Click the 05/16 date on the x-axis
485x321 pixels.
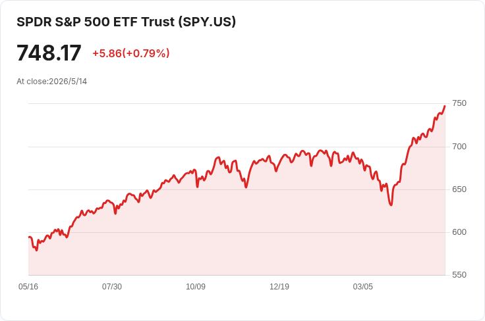28,287
